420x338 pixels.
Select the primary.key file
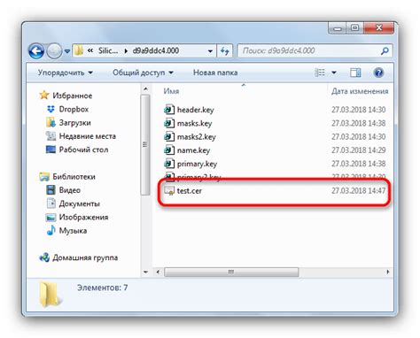[197, 164]
